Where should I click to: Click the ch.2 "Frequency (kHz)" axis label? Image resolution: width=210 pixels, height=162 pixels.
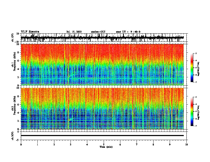(x=14, y=106)
